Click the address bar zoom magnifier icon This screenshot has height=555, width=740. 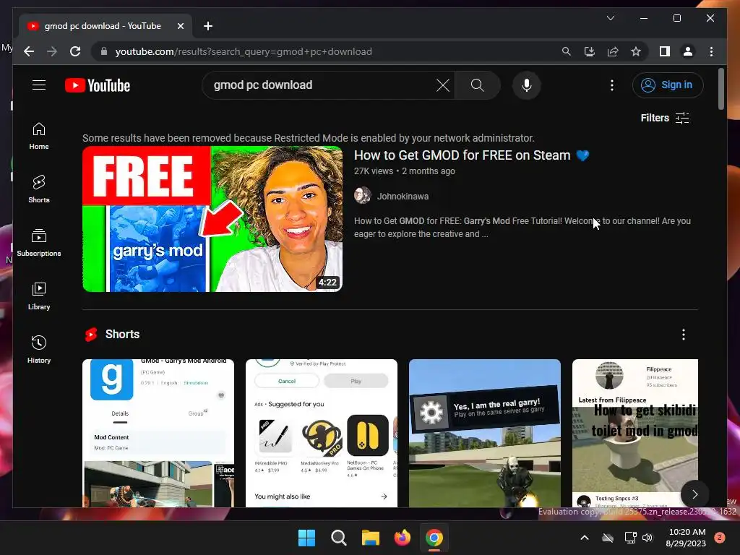tap(567, 51)
